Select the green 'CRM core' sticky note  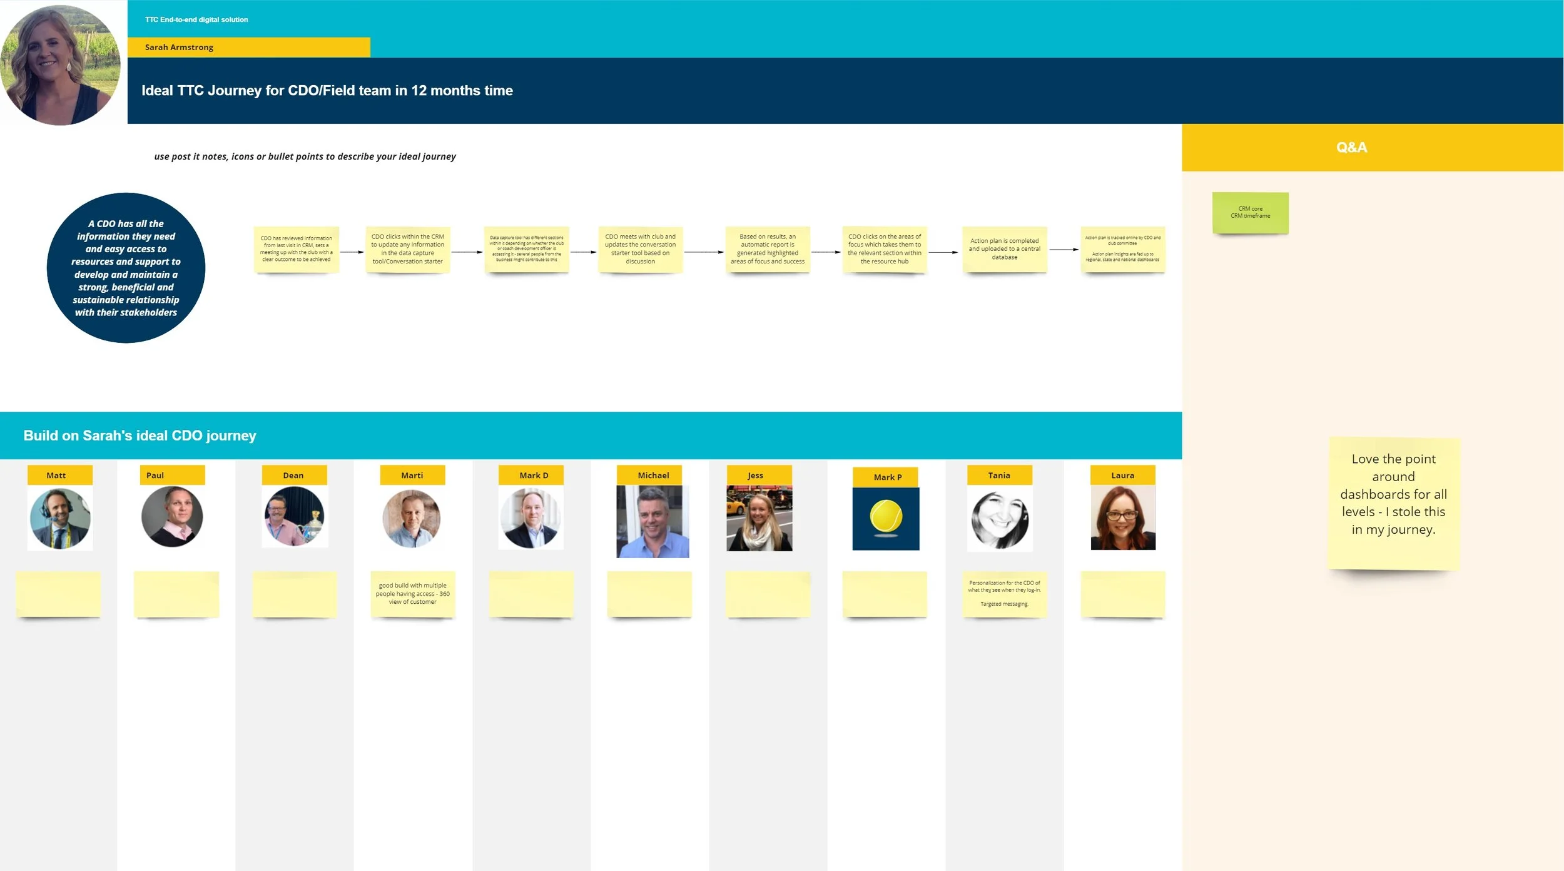tap(1250, 213)
